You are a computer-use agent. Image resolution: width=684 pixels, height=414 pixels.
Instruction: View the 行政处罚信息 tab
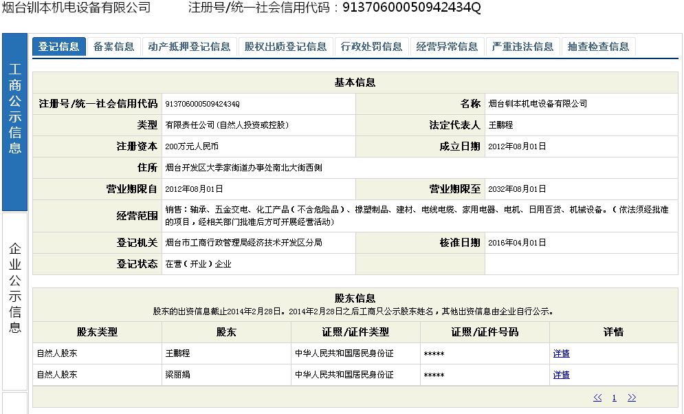click(372, 47)
